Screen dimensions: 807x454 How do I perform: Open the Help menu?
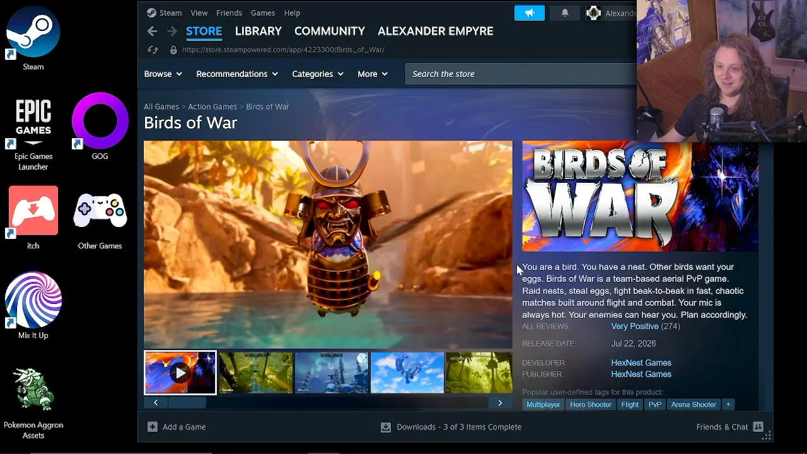coord(292,13)
